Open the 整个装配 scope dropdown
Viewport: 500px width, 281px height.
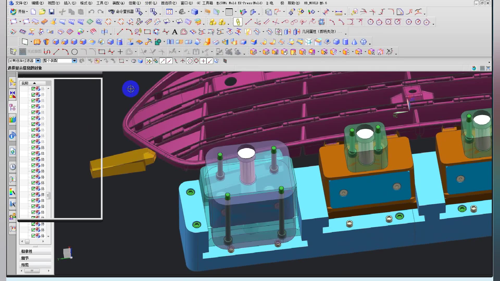point(74,61)
